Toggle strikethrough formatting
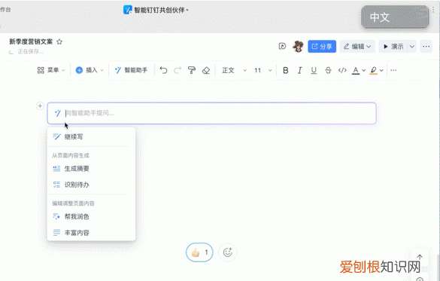The width and height of the screenshot is (440, 281). [x=328, y=70]
